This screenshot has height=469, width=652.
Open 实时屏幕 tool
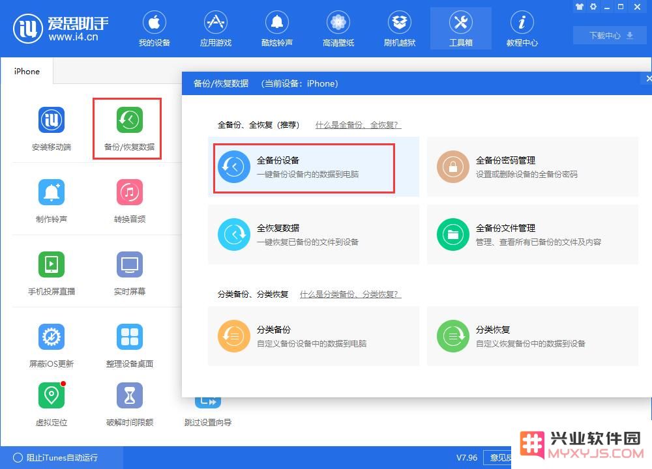(129, 274)
